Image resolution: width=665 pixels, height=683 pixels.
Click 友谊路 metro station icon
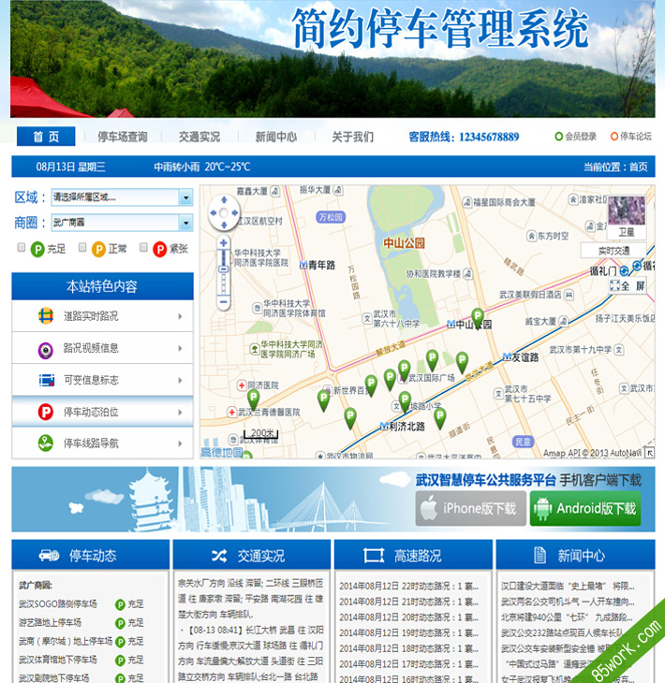point(507,356)
